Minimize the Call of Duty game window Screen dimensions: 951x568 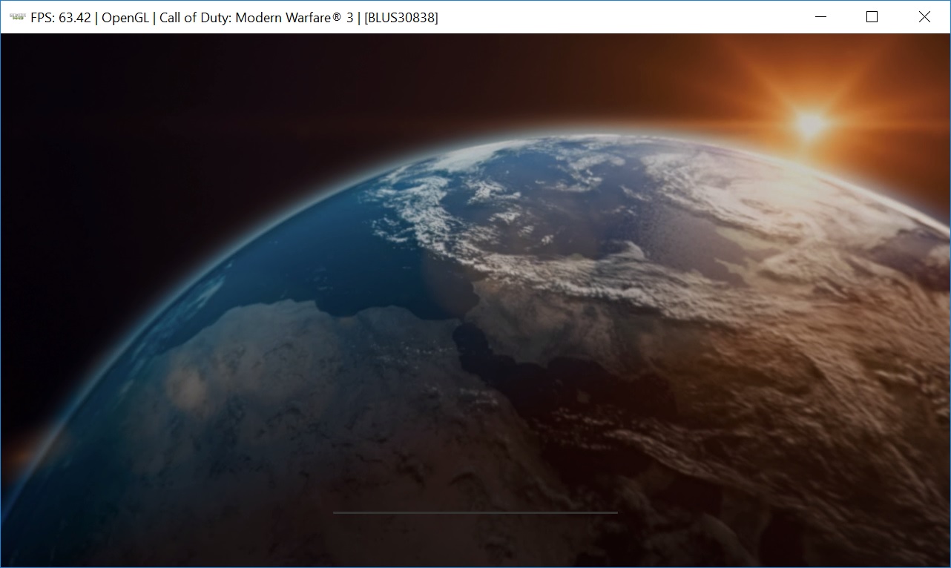point(820,17)
